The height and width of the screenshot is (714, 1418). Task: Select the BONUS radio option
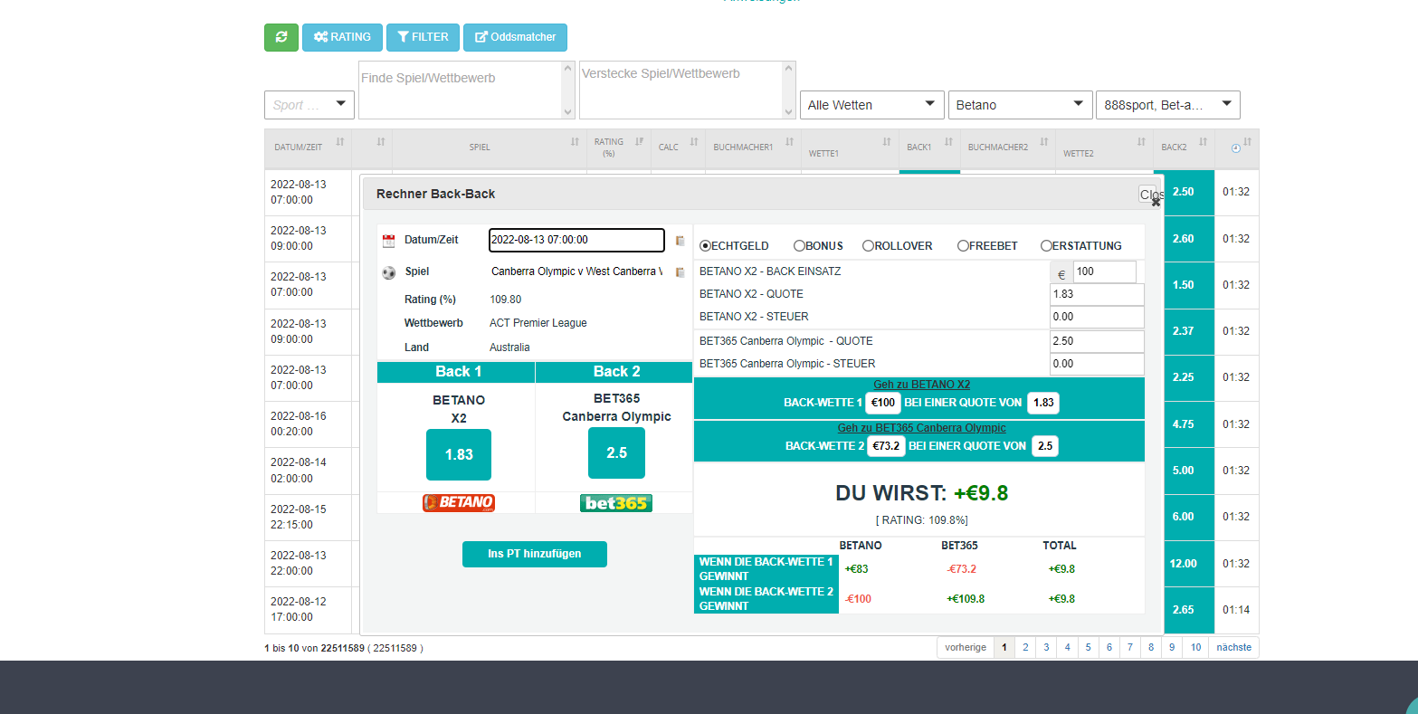point(799,246)
